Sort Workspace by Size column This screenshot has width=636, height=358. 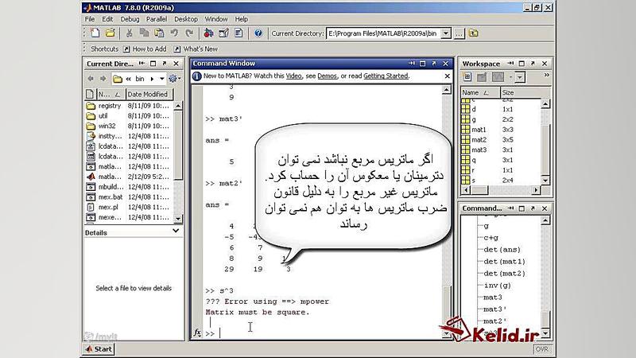point(525,92)
